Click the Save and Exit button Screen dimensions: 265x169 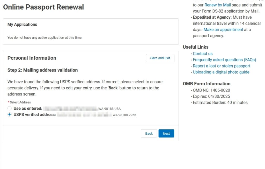(160, 58)
